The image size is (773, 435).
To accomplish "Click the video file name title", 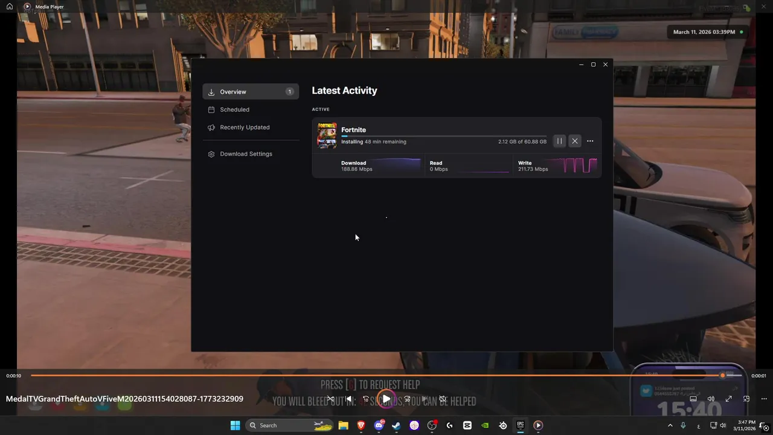I will click(x=124, y=399).
